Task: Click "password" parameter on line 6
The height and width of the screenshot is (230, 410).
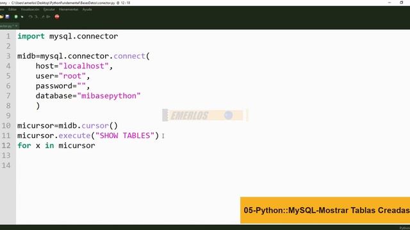Action: [x=54, y=86]
